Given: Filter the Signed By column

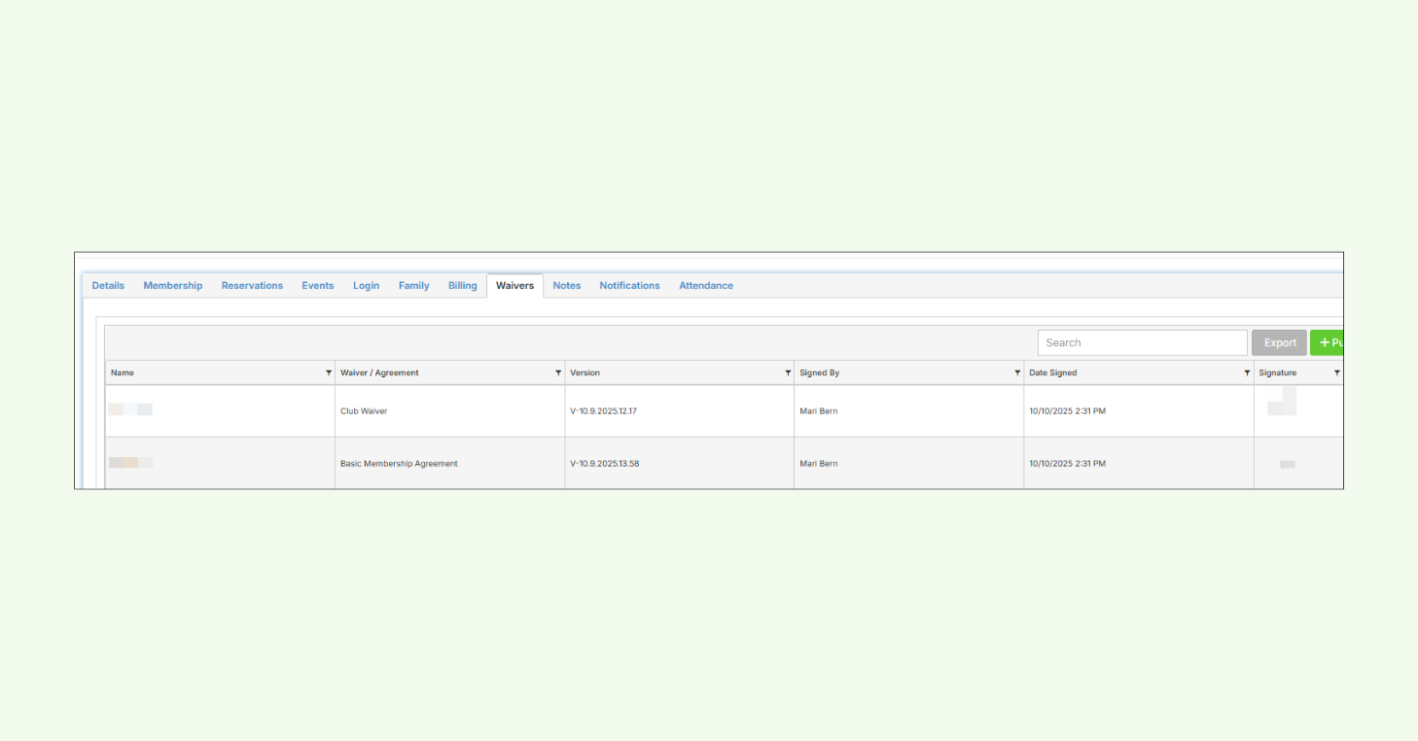Looking at the screenshot, I should tap(1017, 372).
